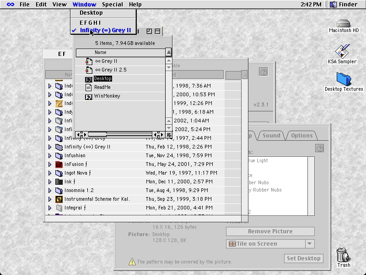Select the Integral ƒ folder icon
The width and height of the screenshot is (366, 275).
click(59, 208)
